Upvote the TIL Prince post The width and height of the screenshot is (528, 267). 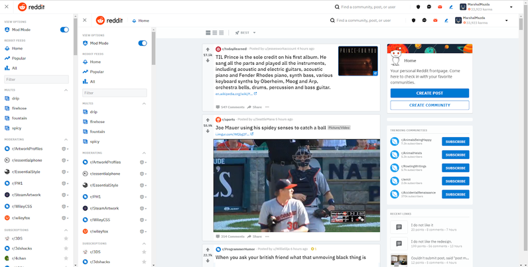pos(208,50)
